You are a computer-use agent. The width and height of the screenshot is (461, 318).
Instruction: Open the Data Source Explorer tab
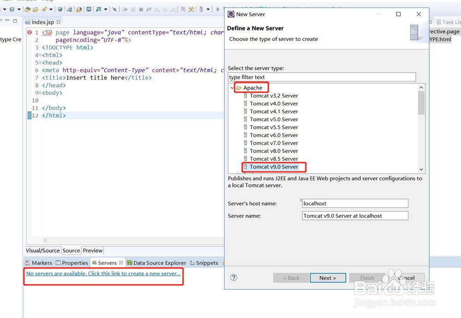pyautogui.click(x=156, y=263)
